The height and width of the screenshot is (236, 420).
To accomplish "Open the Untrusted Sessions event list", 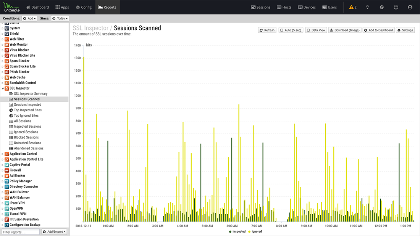I will [x=27, y=143].
